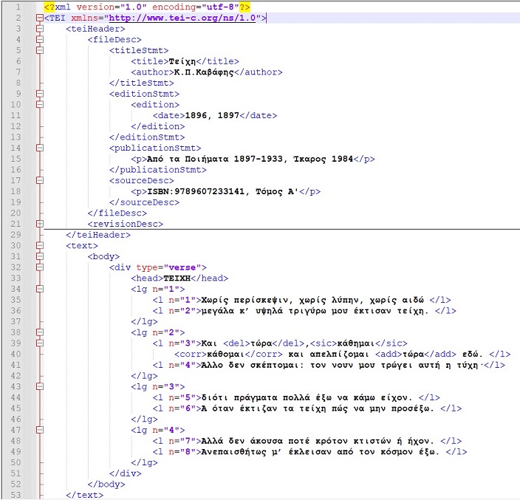The height and width of the screenshot is (500, 520).
Task: Click verse line διότι πράγματα πολλά
Action: point(307,398)
